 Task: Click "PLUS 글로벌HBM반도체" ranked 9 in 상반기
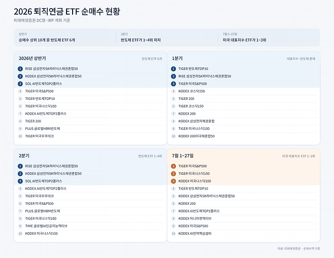tap(43, 128)
